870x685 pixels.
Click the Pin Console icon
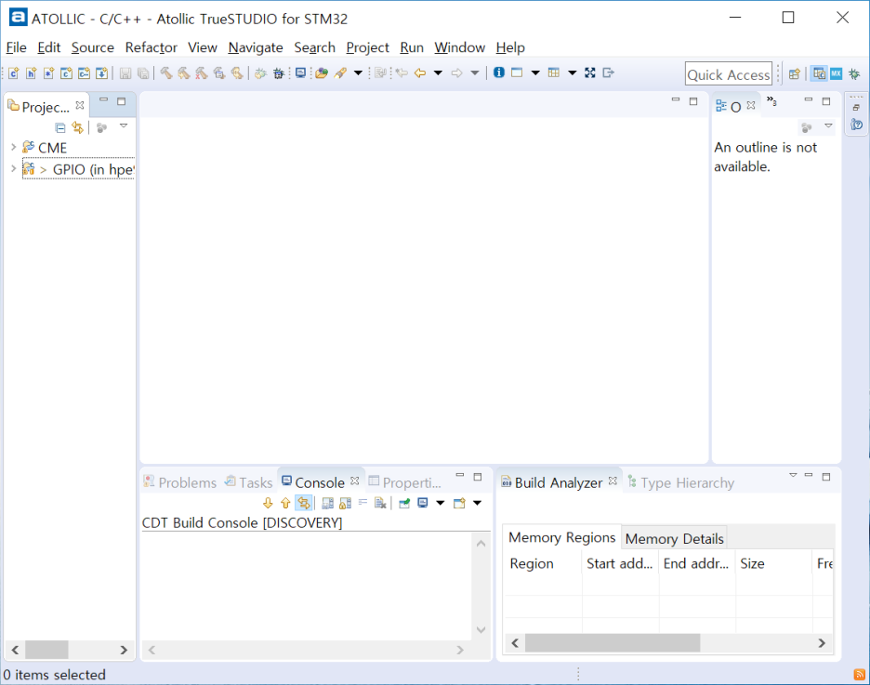(x=404, y=503)
